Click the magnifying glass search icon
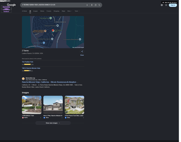The height and width of the screenshot is (142, 181). click(99, 5)
